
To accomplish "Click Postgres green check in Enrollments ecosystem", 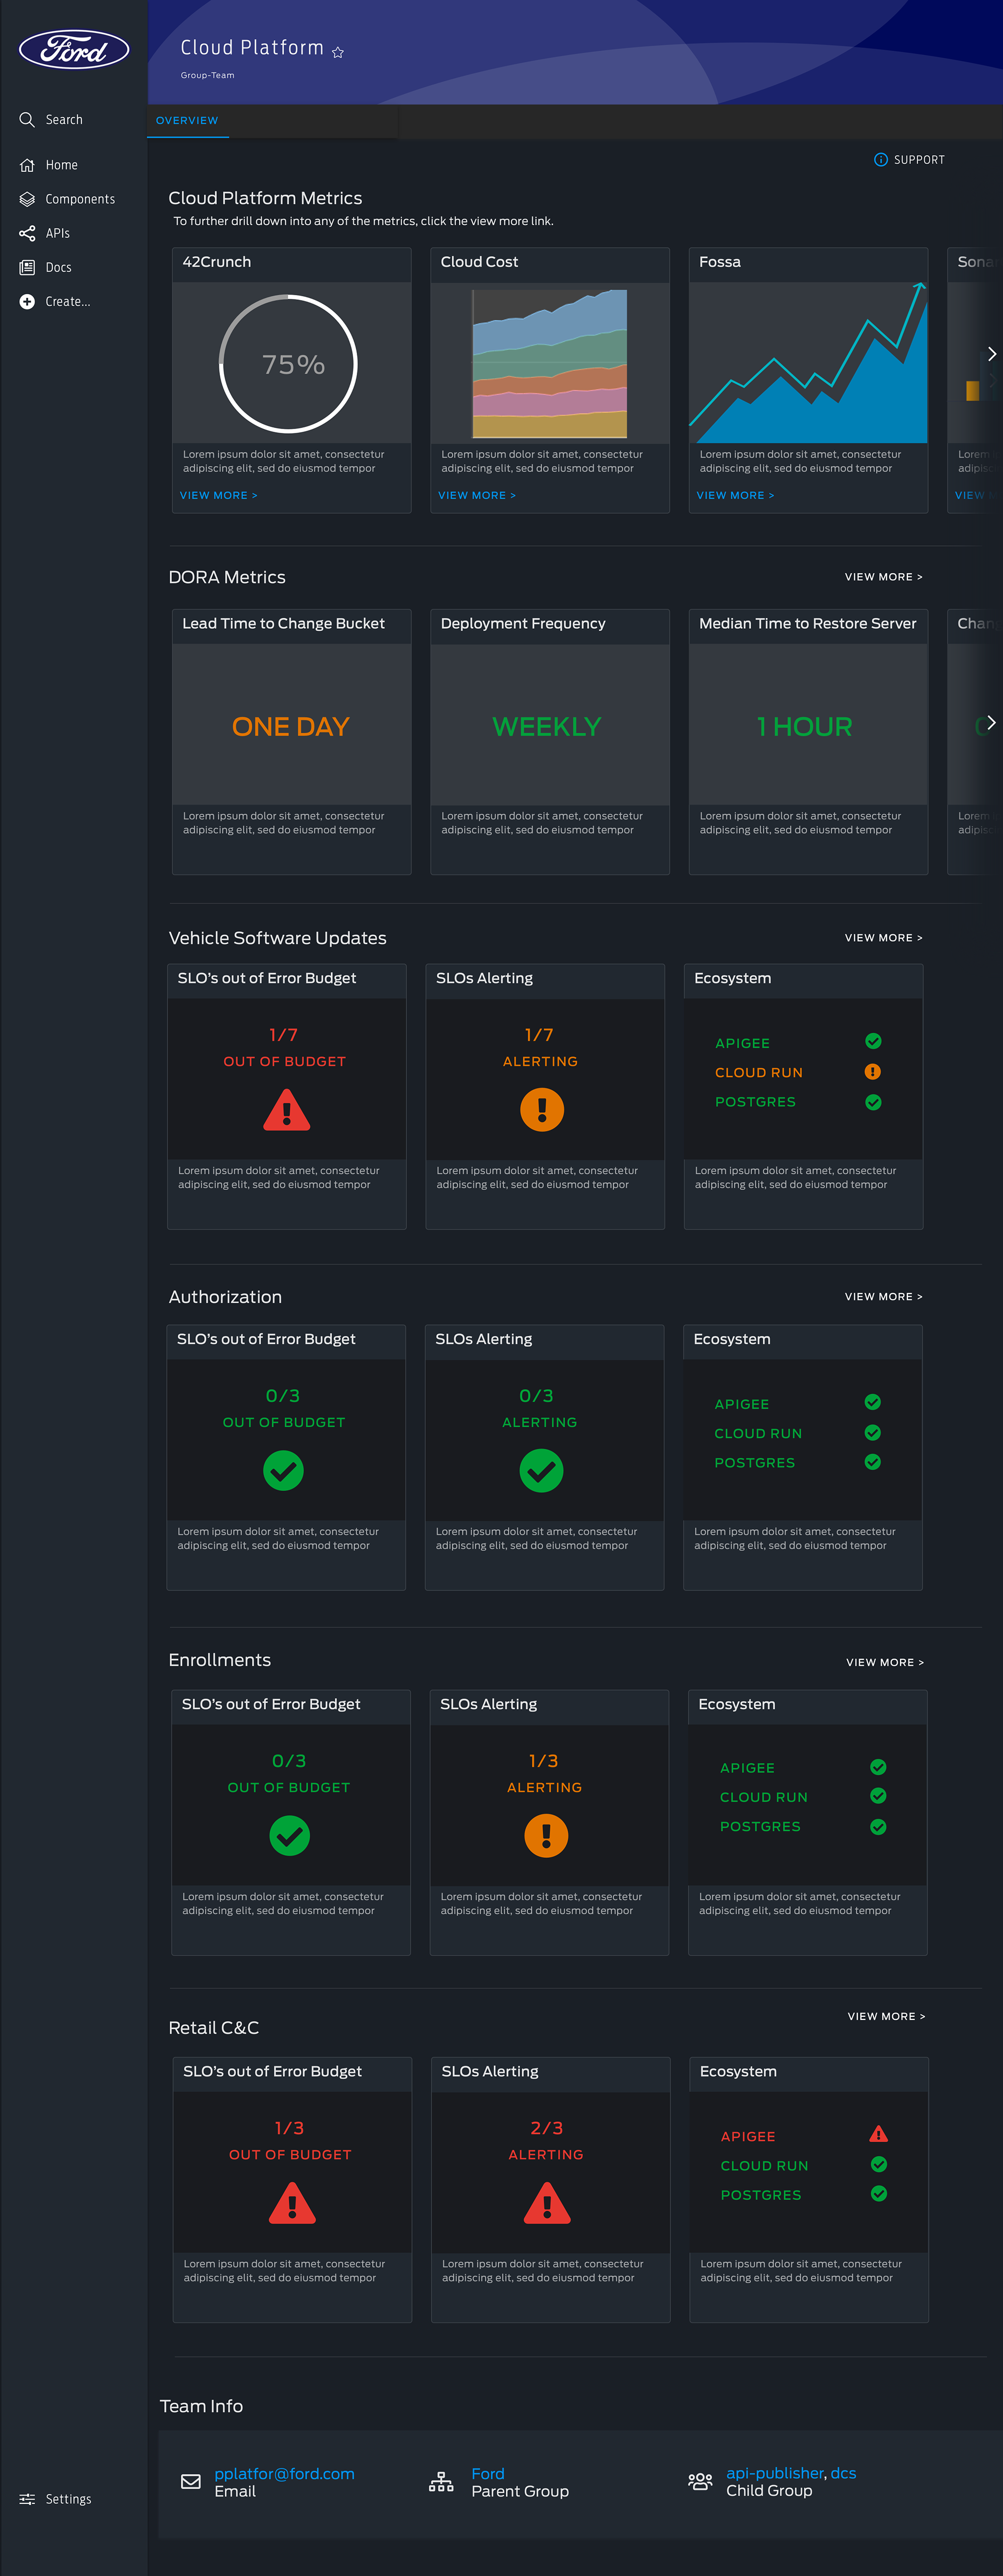I will (878, 1827).
